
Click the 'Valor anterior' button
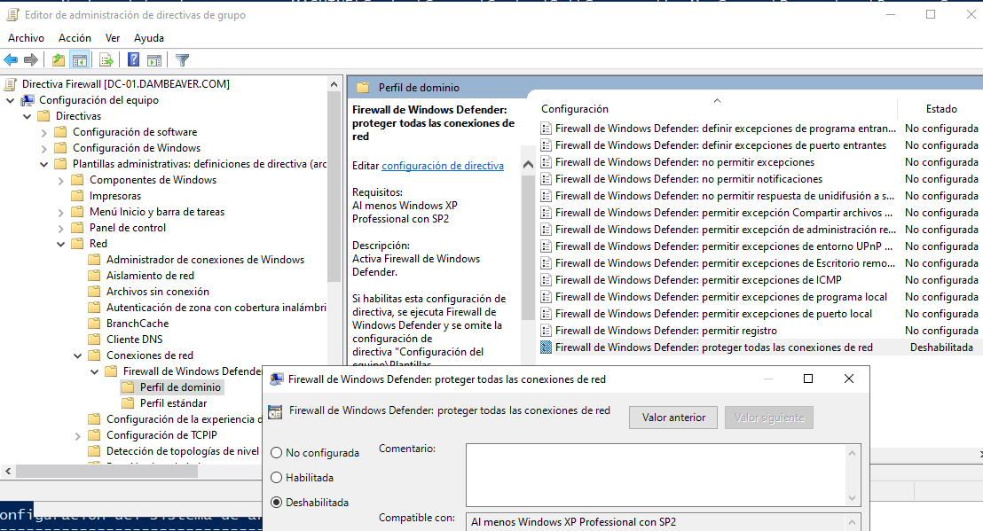pyautogui.click(x=673, y=418)
